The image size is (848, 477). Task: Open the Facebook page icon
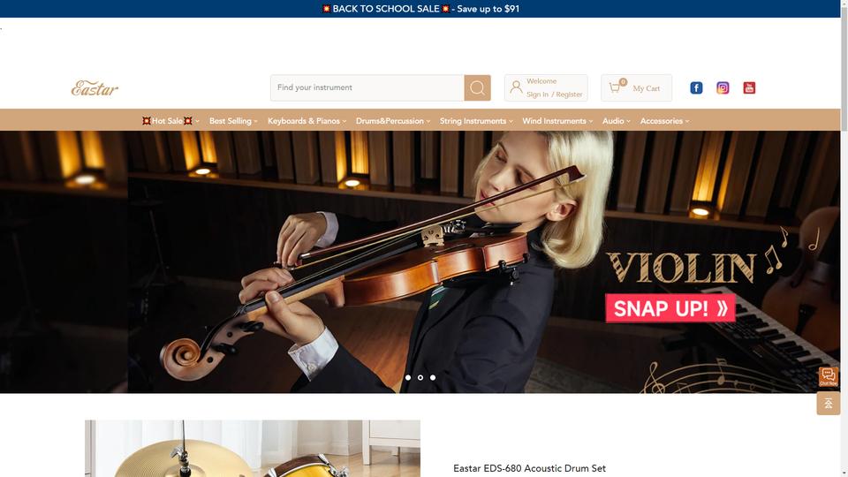(696, 87)
